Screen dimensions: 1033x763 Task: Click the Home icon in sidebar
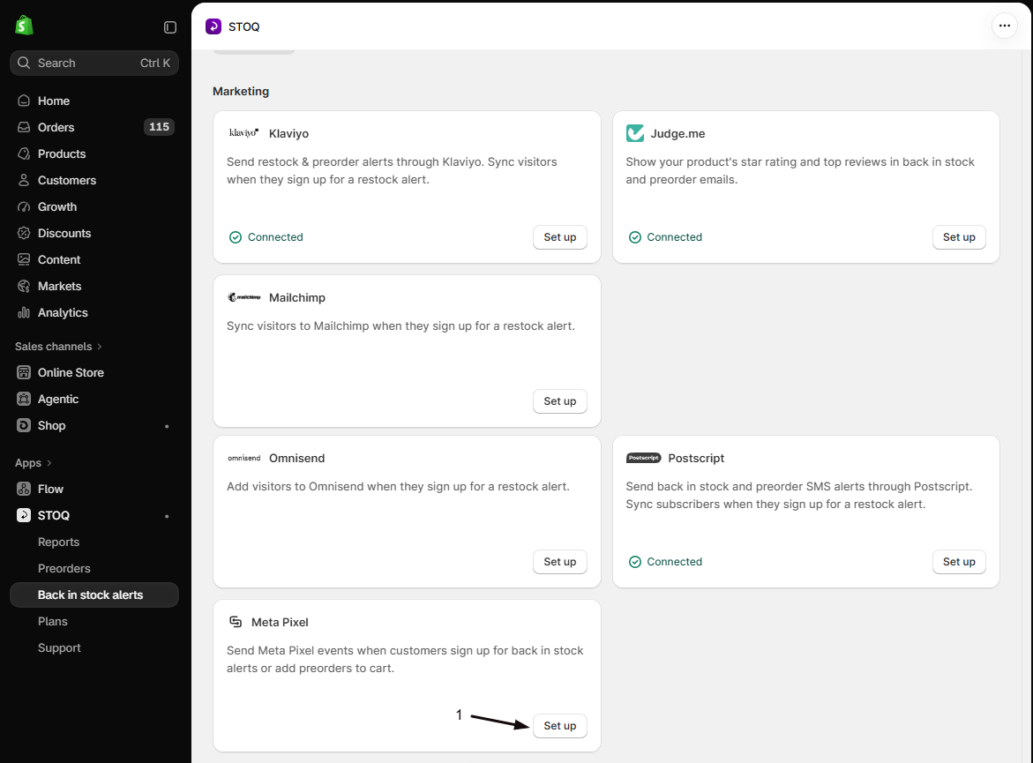[x=24, y=101]
